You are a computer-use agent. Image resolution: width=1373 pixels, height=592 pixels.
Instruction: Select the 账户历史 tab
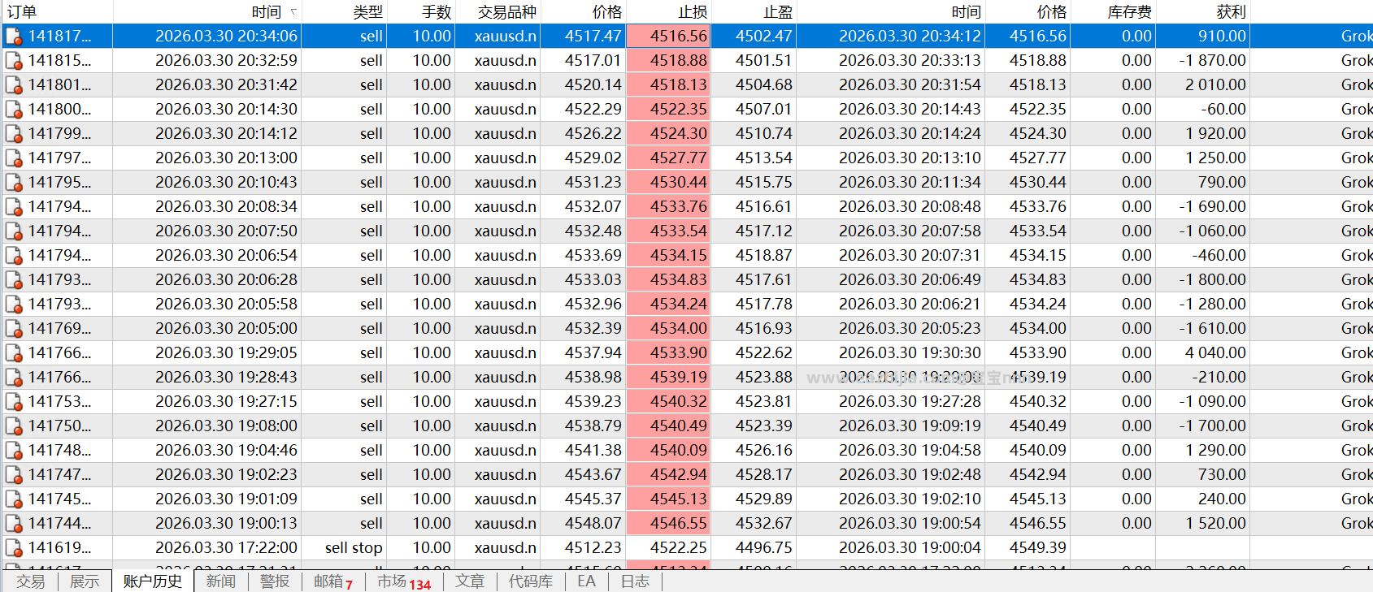(153, 581)
